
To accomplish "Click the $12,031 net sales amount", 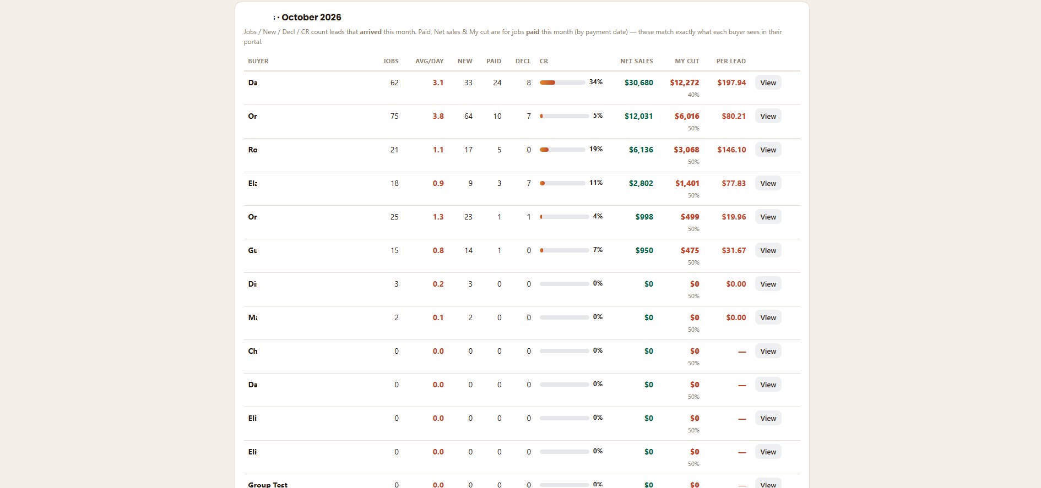I will (639, 116).
